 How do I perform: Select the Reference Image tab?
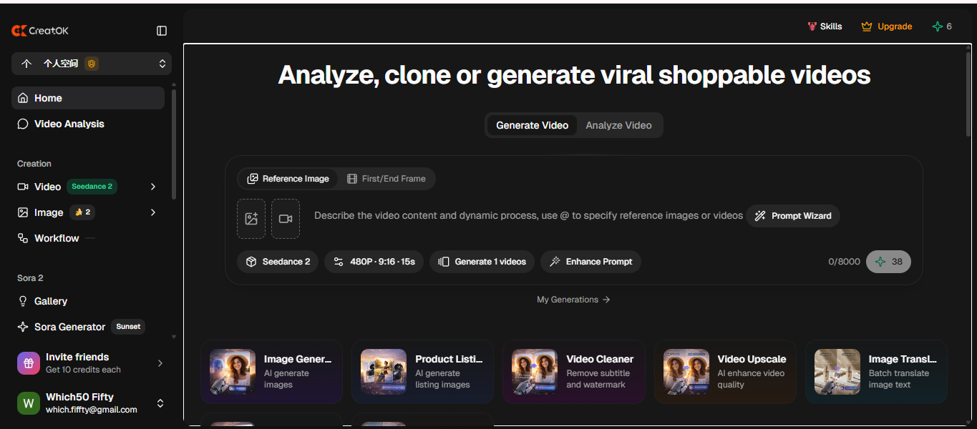tap(288, 179)
